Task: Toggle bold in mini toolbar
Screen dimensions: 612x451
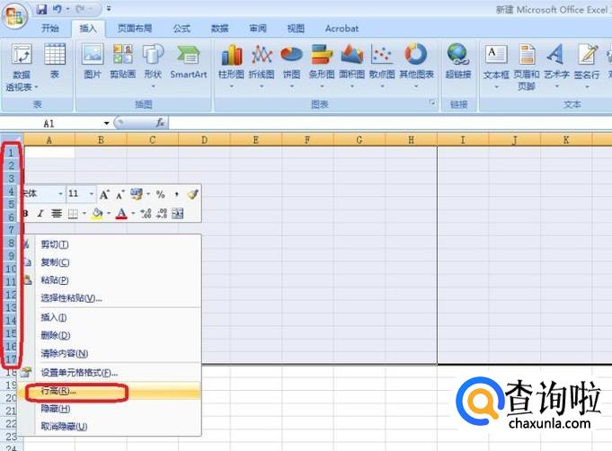Action: tap(25, 213)
